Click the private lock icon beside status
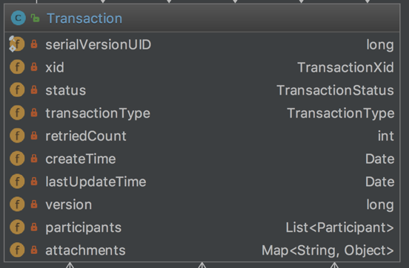409x268 pixels. 34,90
